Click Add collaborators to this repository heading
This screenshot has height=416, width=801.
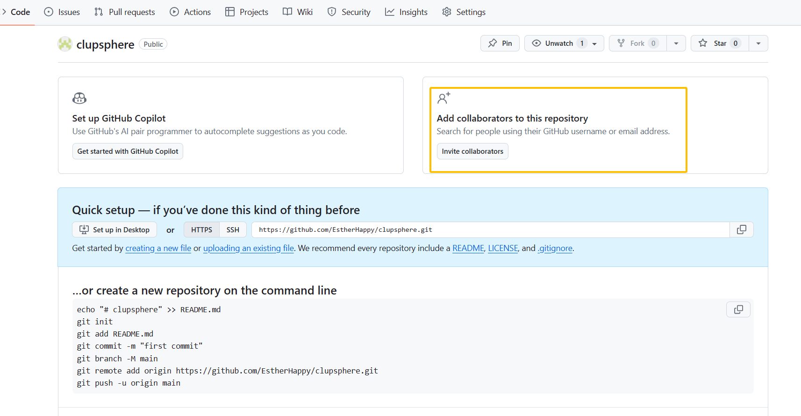512,118
